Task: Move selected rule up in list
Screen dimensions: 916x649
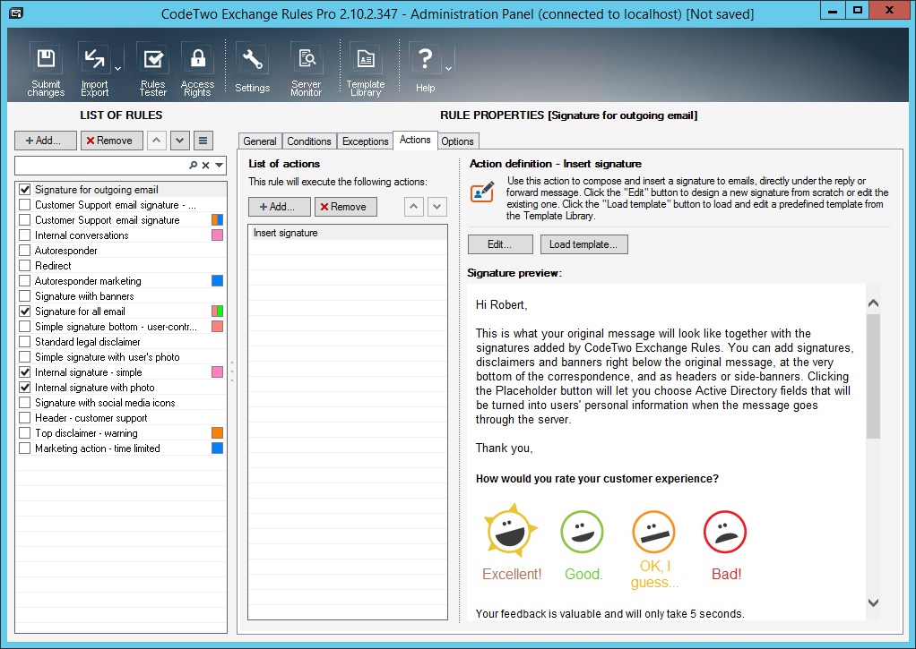Action: click(x=157, y=140)
